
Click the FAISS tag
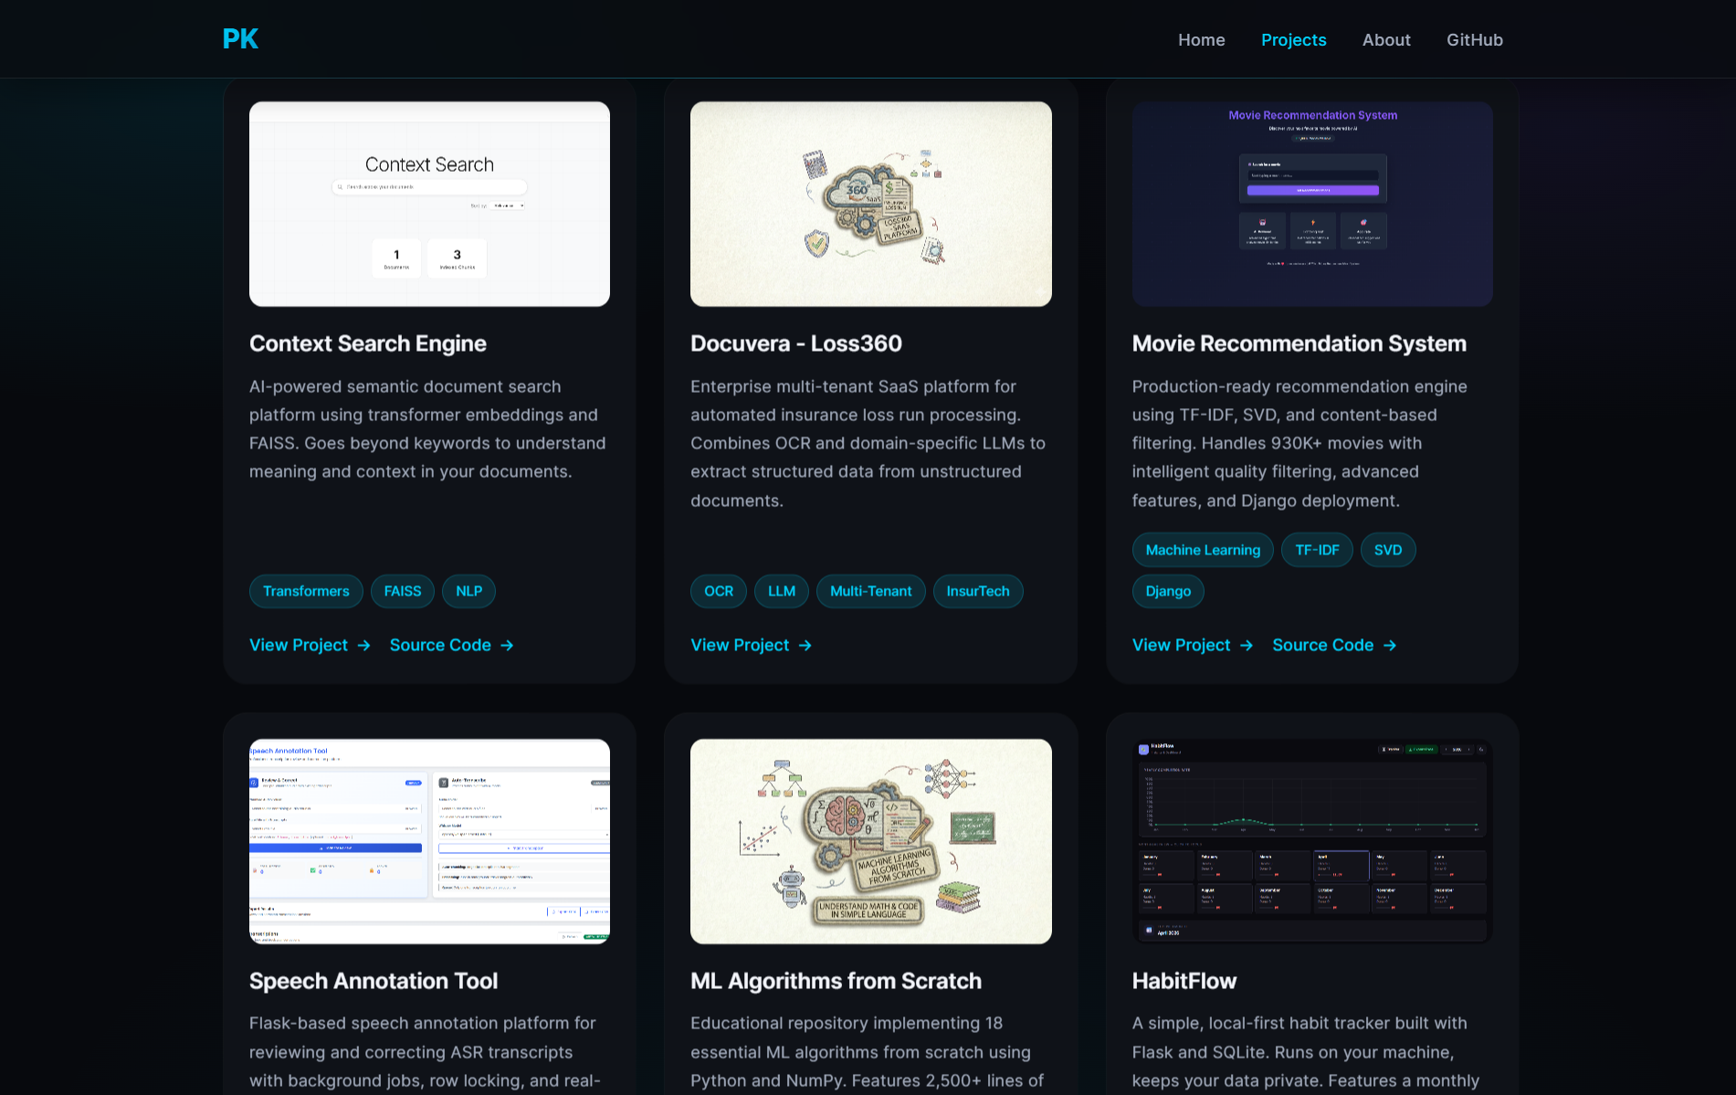(403, 591)
